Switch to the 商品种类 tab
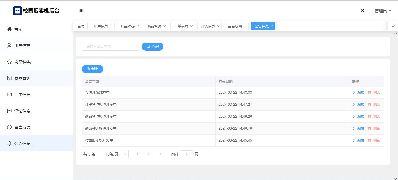Viewport: 398px width, 180px height. pyautogui.click(x=127, y=27)
